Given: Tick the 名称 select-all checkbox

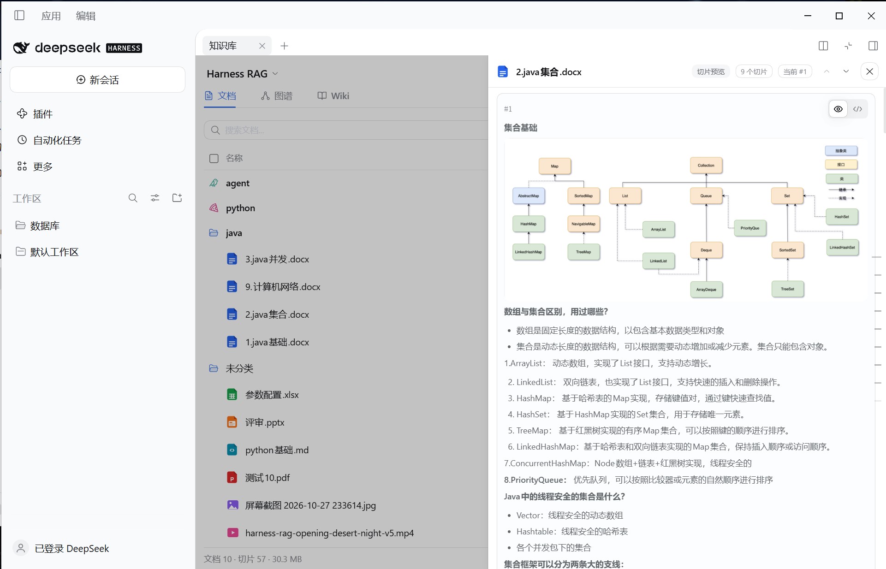Looking at the screenshot, I should pyautogui.click(x=214, y=158).
